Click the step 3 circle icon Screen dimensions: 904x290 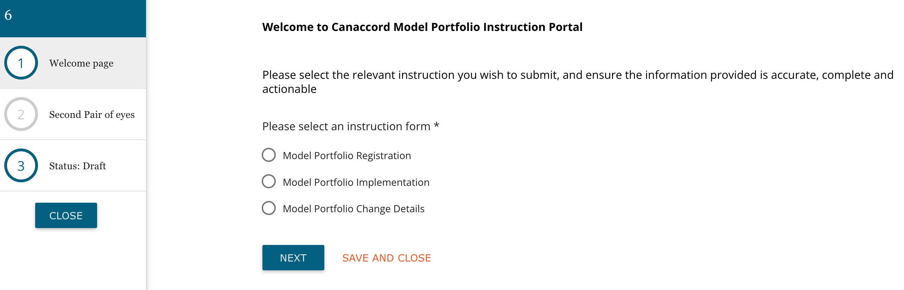coord(21,166)
